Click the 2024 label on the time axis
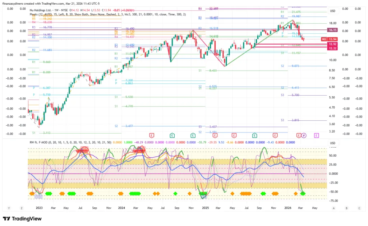The height and width of the screenshot is (226, 368). 121,208
